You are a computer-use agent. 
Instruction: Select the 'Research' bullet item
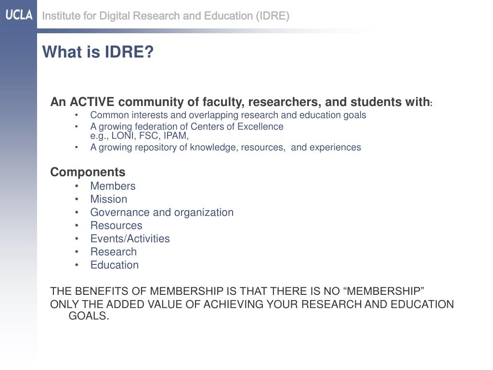(114, 251)
